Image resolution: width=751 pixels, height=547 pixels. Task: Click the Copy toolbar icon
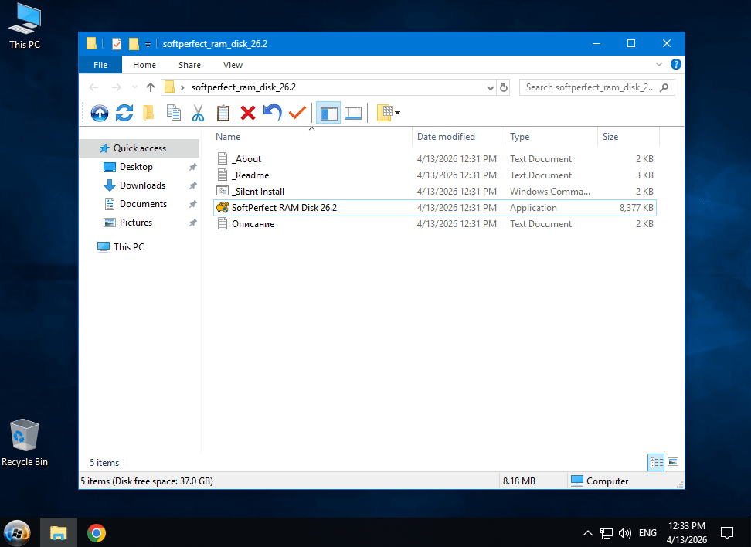(174, 114)
